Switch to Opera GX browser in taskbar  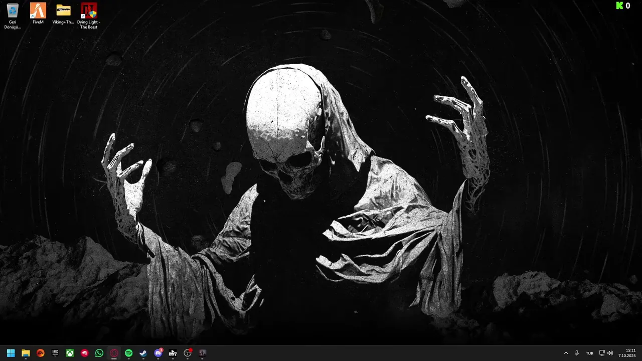click(114, 353)
